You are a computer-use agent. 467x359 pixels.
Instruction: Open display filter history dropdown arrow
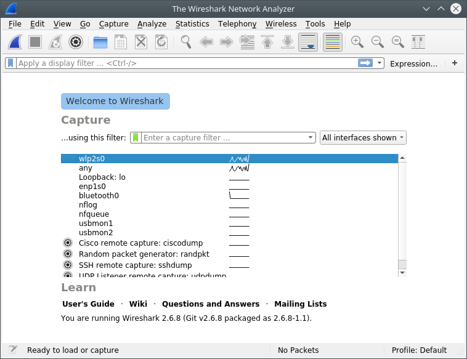(379, 63)
